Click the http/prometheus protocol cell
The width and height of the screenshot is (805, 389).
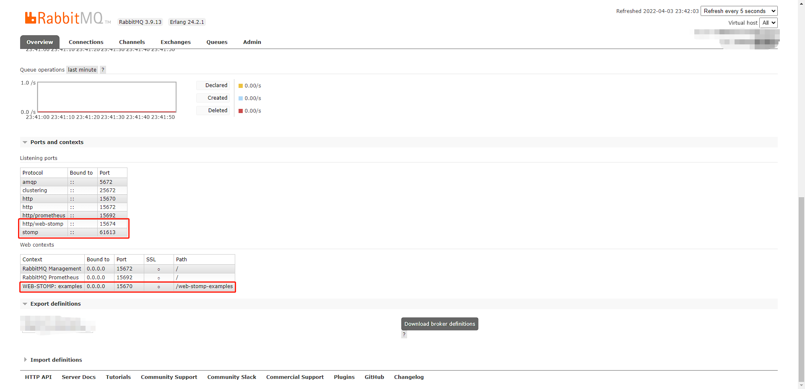click(44, 216)
